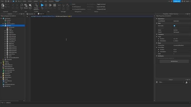This screenshot has width=191, height=107.
Task: Click the Select tool icon in the ribbon
Action: [30, 5]
